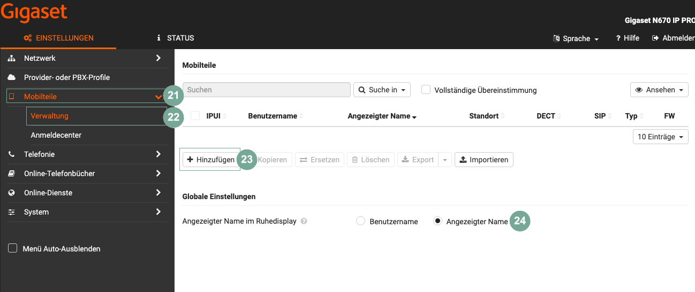This screenshot has height=292, width=695.
Task: Tick the select-all checkbox in table header
Action: pos(195,116)
